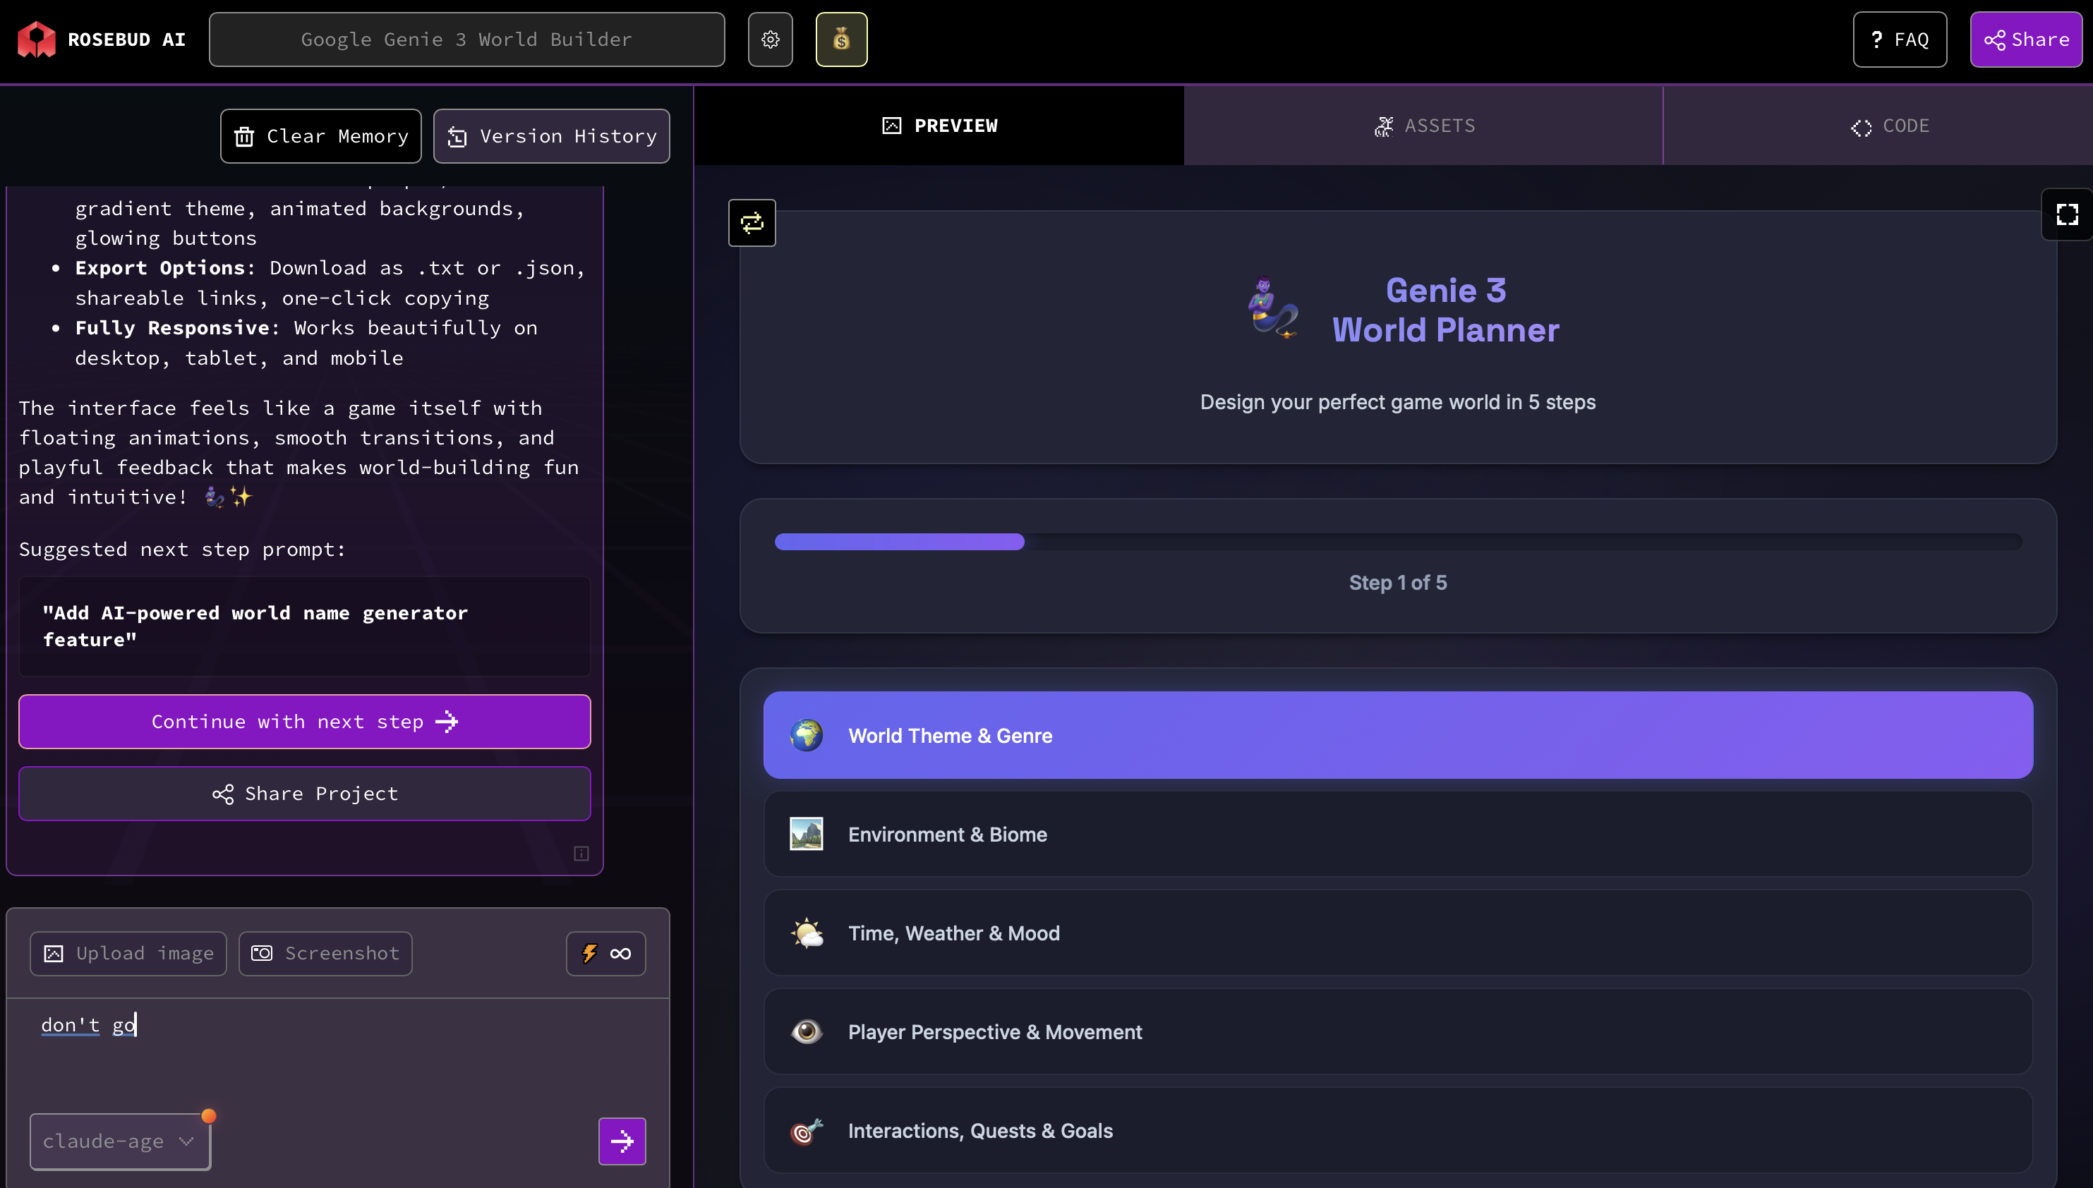Click the Screenshot camera button

tap(325, 953)
